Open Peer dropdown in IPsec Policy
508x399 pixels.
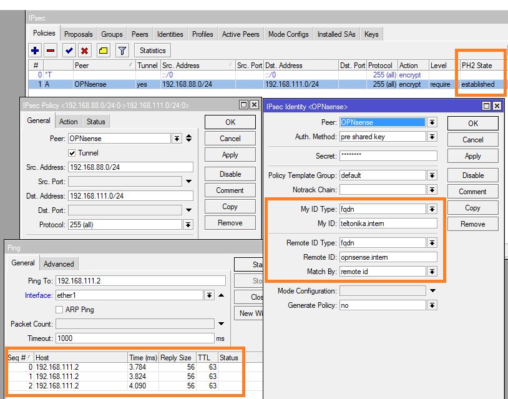177,139
